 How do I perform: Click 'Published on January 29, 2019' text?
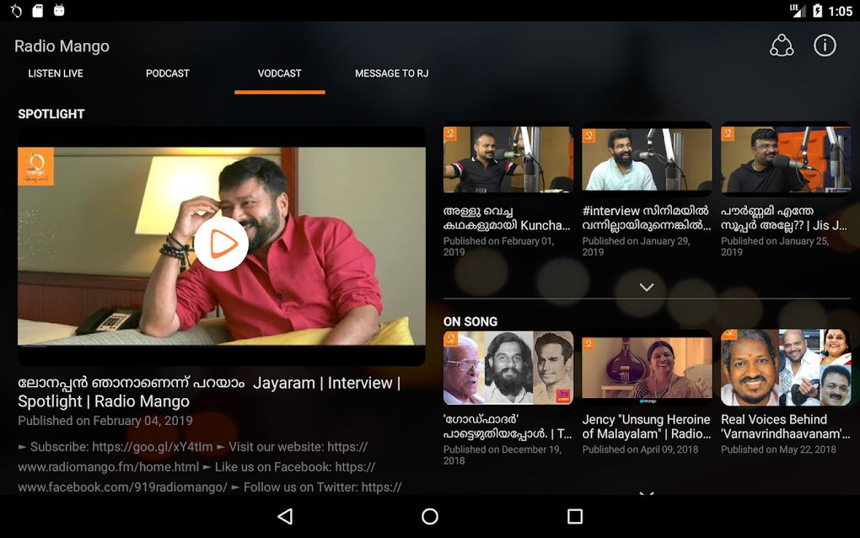tap(637, 246)
